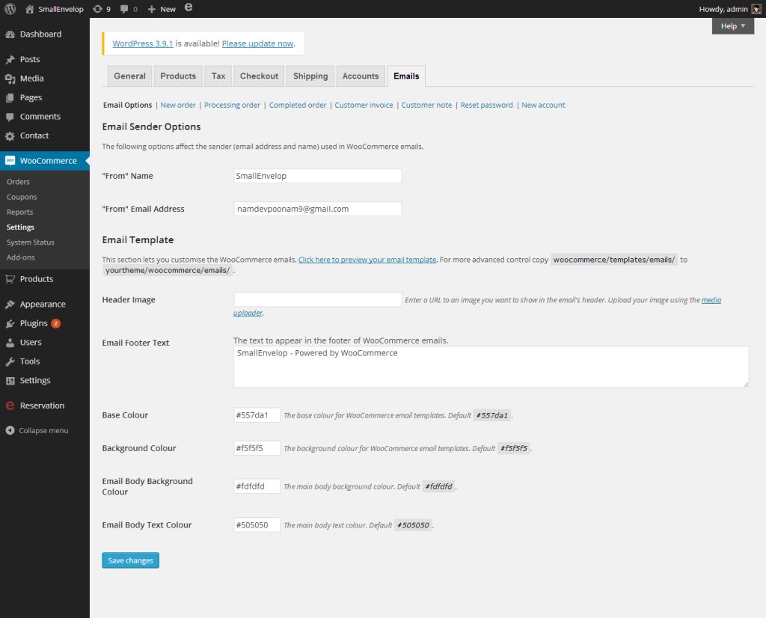Click the red Reservation 'e' icon in sidebar
Screen dimensions: 766x618
pos(10,406)
